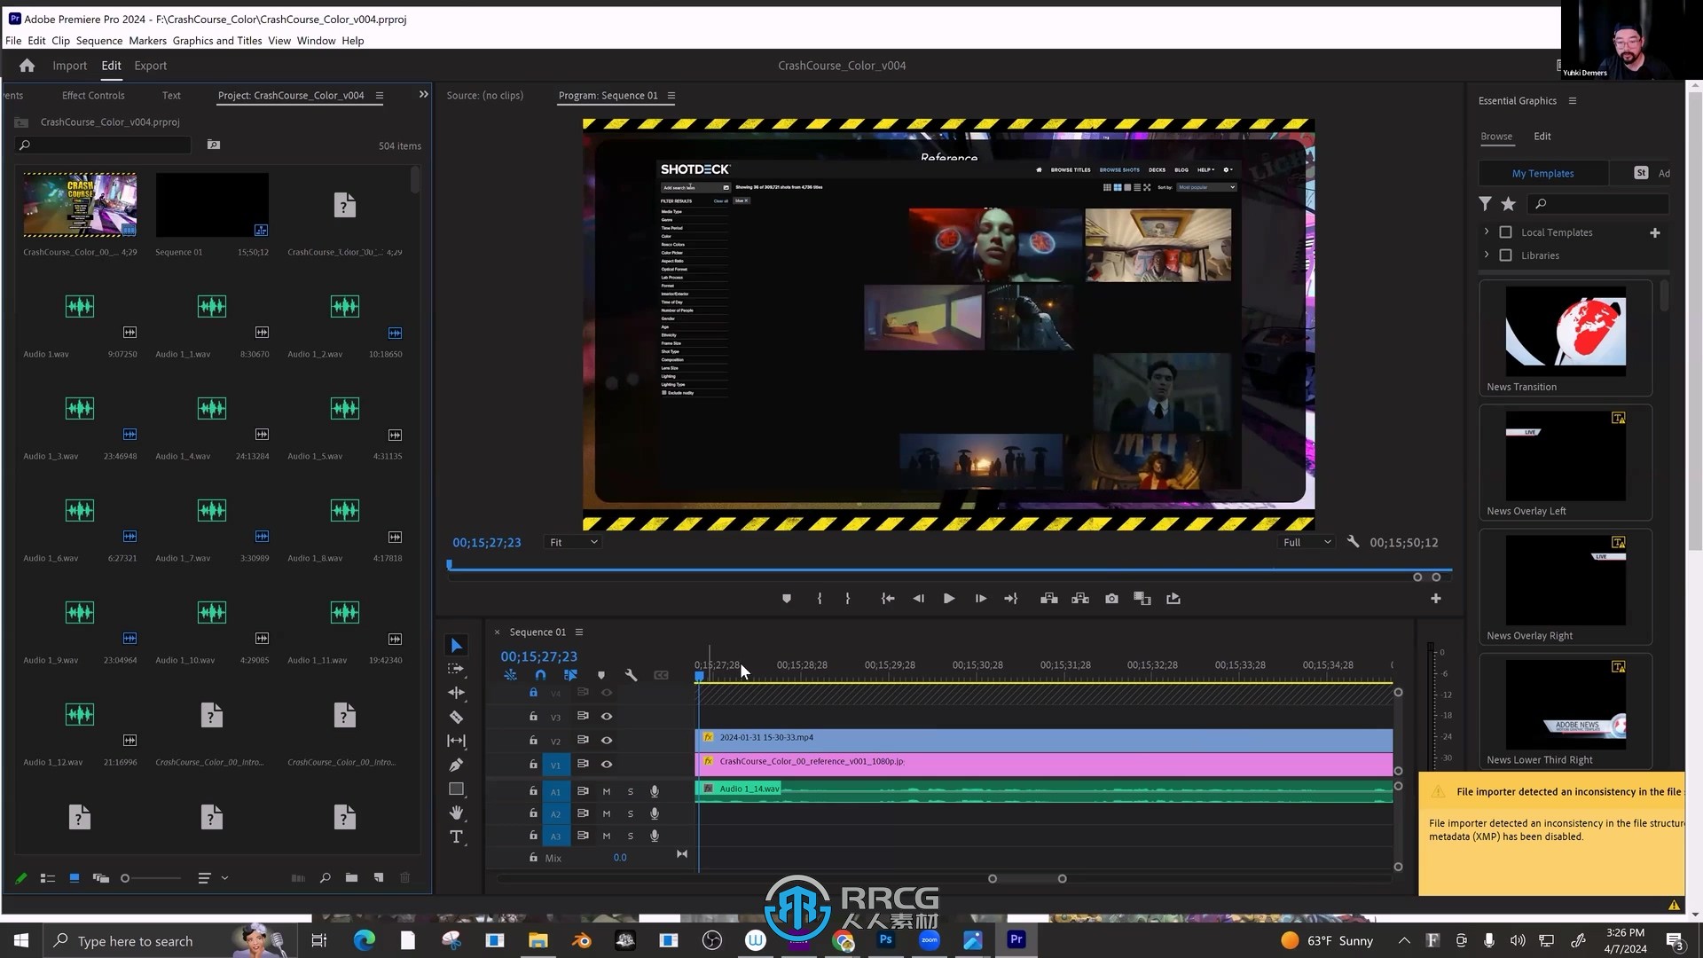Click the Import workspace button
Screen dimensions: 1703x958
pyautogui.click(x=69, y=66)
